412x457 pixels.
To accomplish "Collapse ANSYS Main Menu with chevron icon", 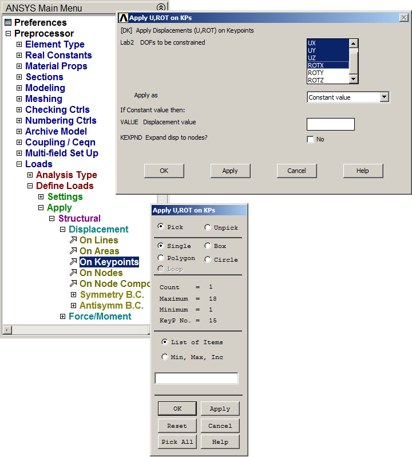I will 161,8.
